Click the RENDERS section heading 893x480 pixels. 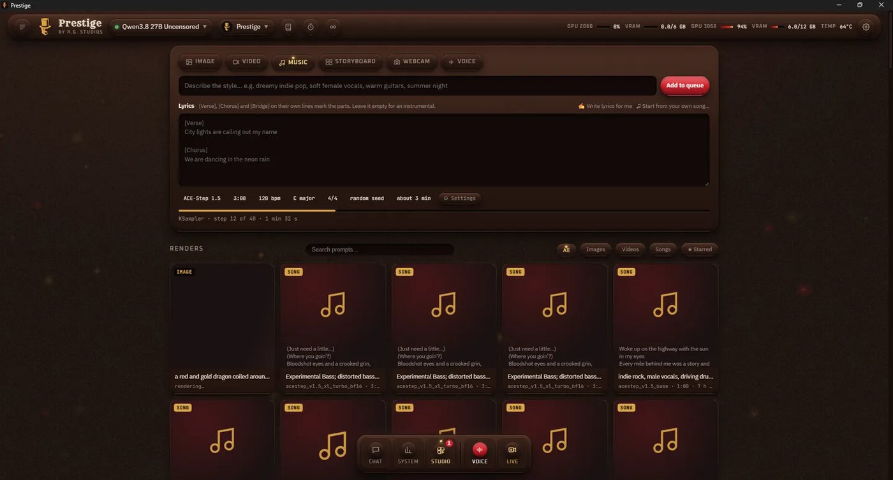point(186,248)
